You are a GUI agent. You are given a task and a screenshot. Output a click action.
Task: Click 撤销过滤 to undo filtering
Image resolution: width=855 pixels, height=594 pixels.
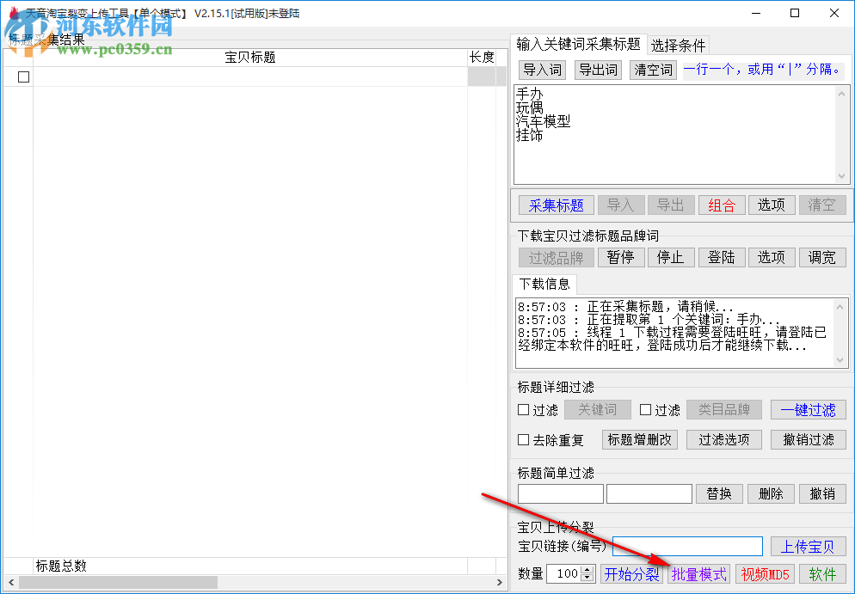click(809, 439)
